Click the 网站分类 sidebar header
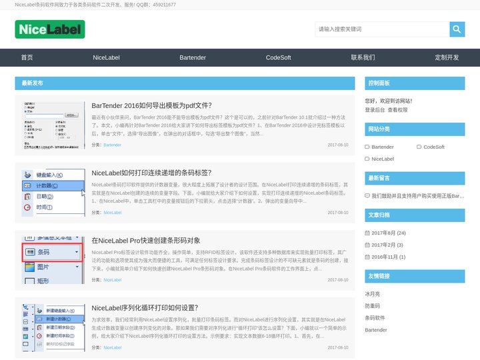The image size is (480, 360). (x=415, y=129)
